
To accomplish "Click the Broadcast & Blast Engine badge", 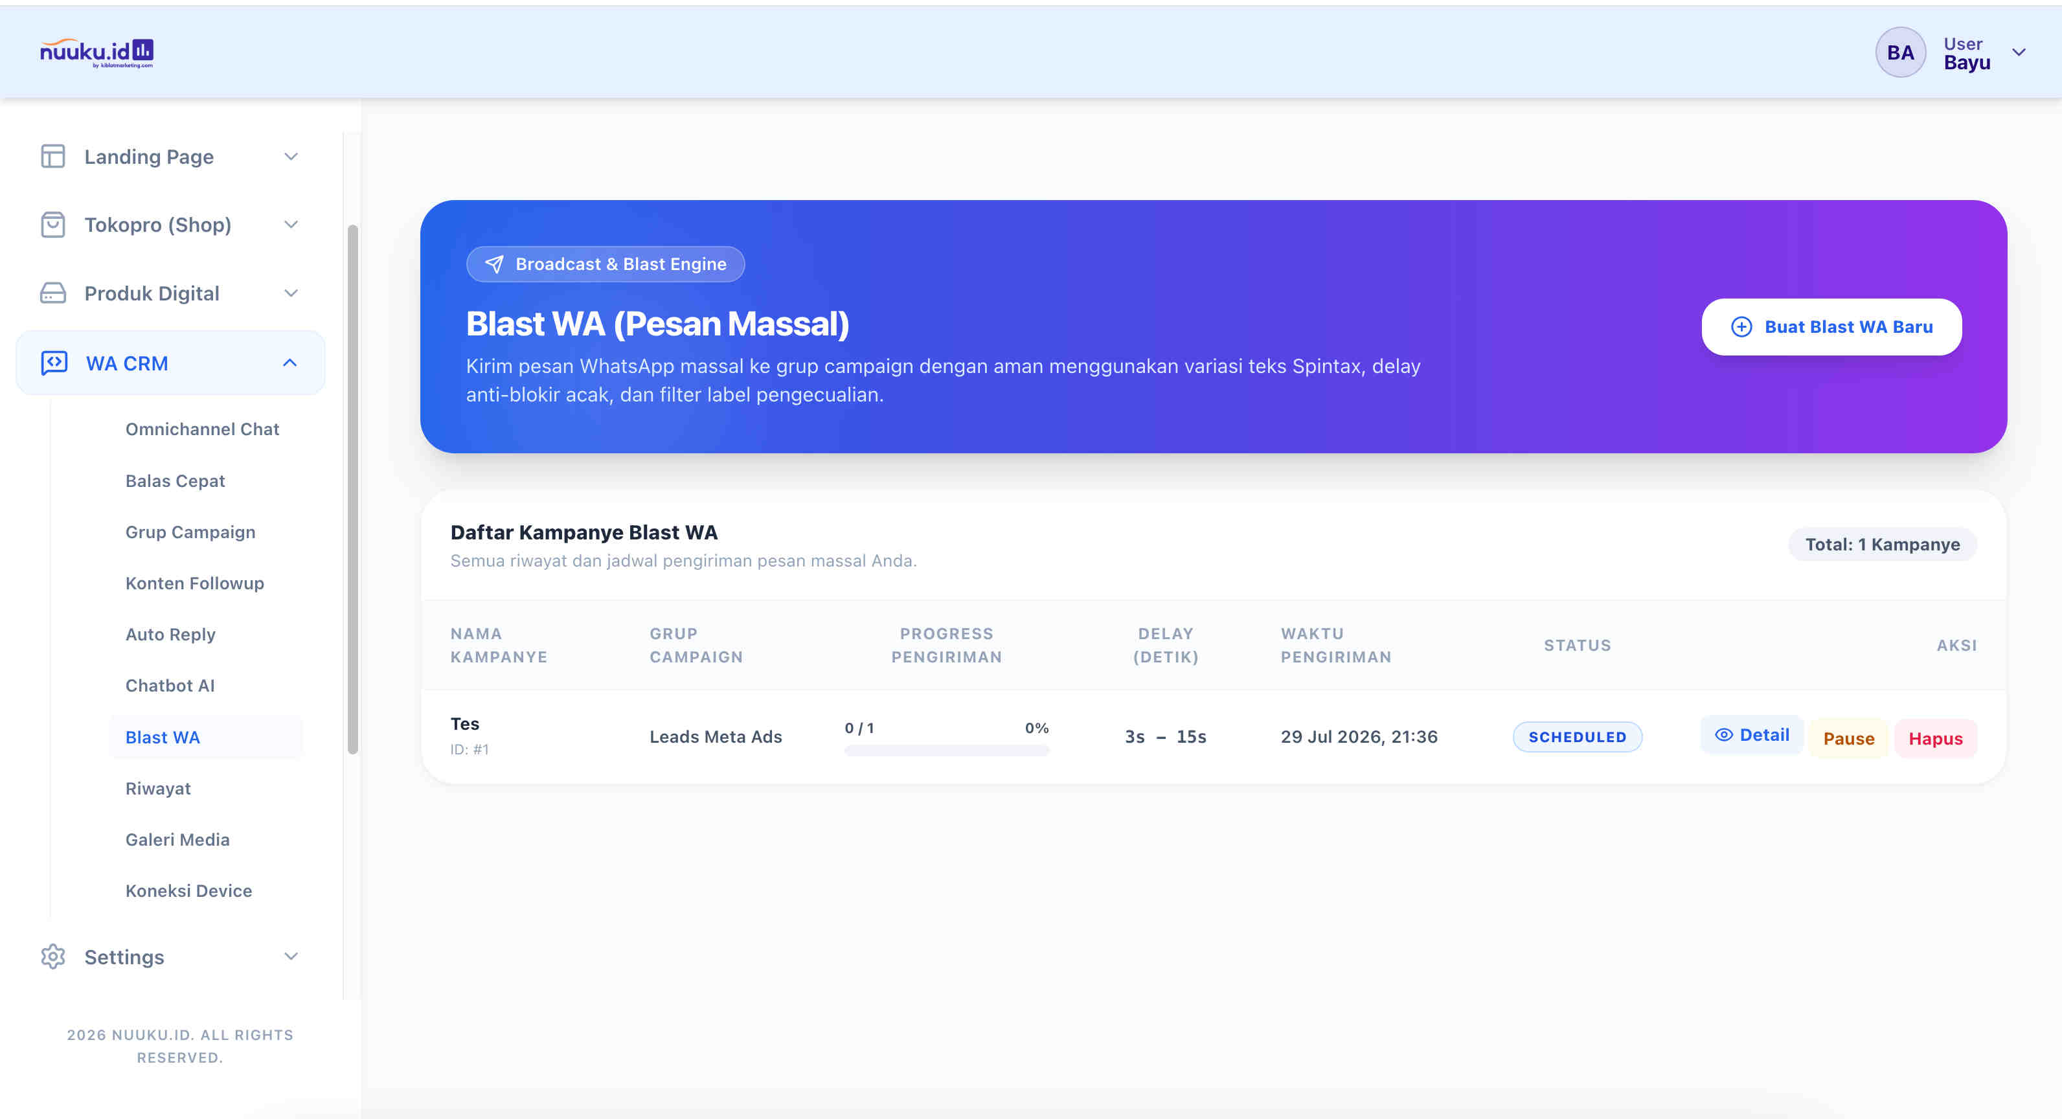I will (606, 264).
